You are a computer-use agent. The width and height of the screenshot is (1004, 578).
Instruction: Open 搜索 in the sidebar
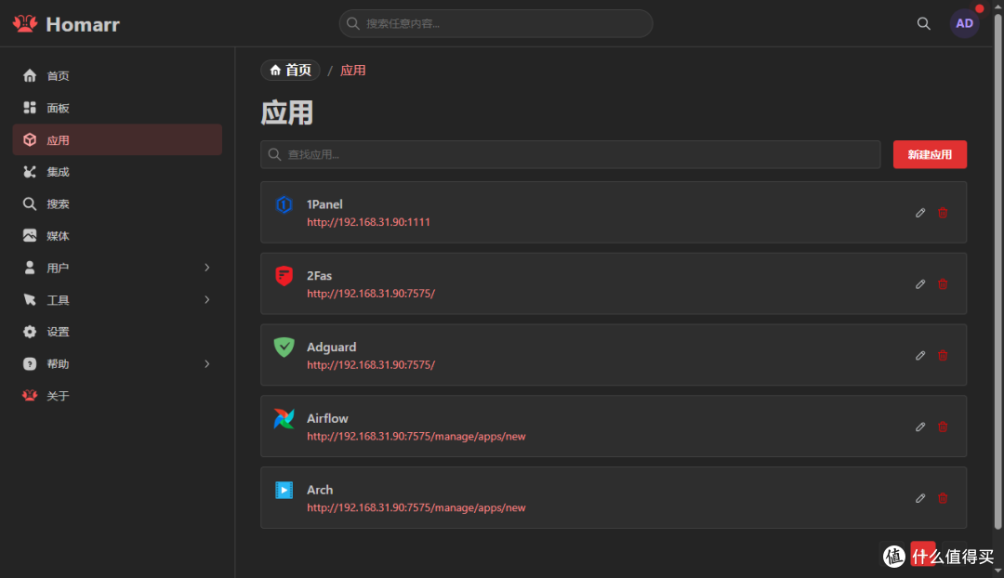pyautogui.click(x=117, y=204)
